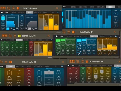Click the routing icon in BLEASS alpha @4
This screenshot has height=91, width=121.
64,32
